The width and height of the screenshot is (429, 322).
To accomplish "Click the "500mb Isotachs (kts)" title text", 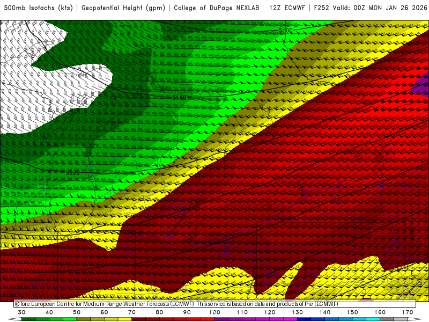I will click(x=38, y=8).
